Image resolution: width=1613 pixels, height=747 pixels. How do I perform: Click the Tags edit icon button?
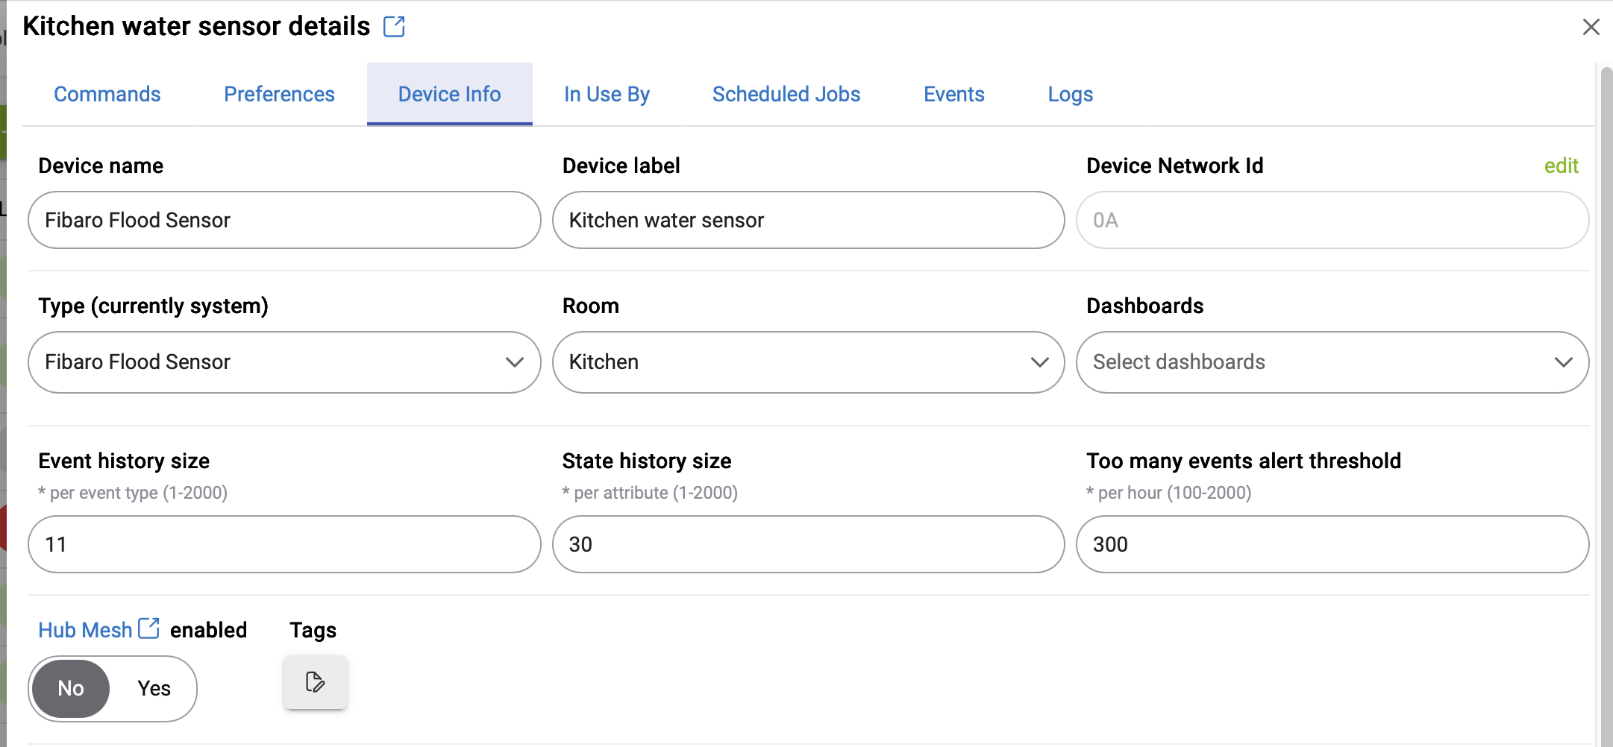tap(315, 682)
